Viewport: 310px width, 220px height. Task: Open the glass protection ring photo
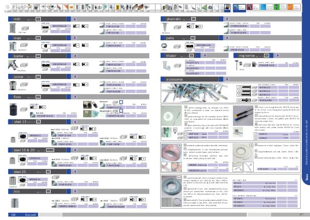tap(171, 116)
